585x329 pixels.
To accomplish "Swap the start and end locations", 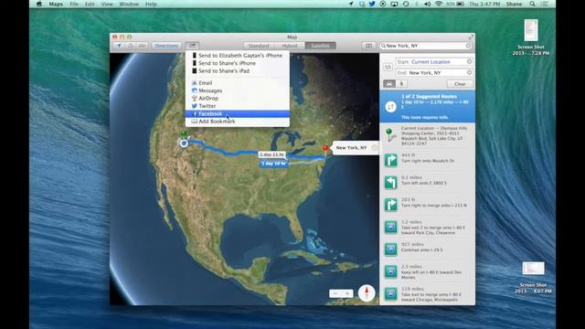I will pos(388,67).
